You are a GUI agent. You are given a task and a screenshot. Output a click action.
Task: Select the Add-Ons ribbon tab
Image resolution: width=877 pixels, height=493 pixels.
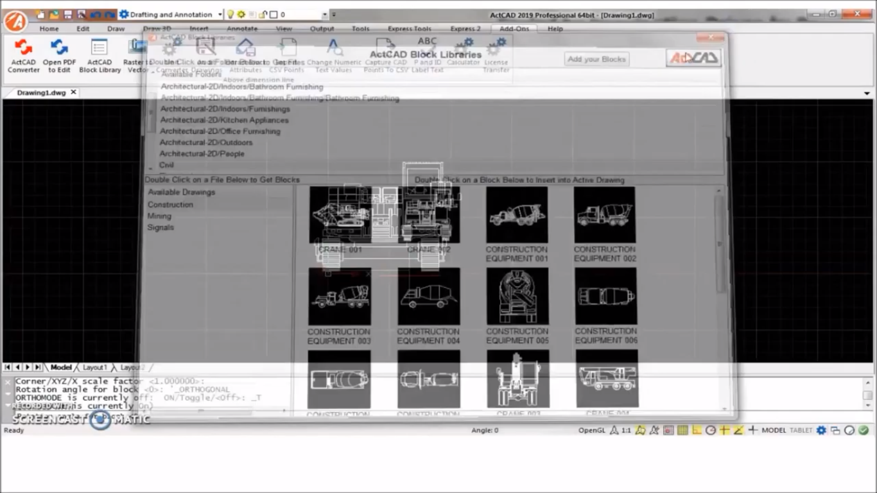[x=514, y=29]
